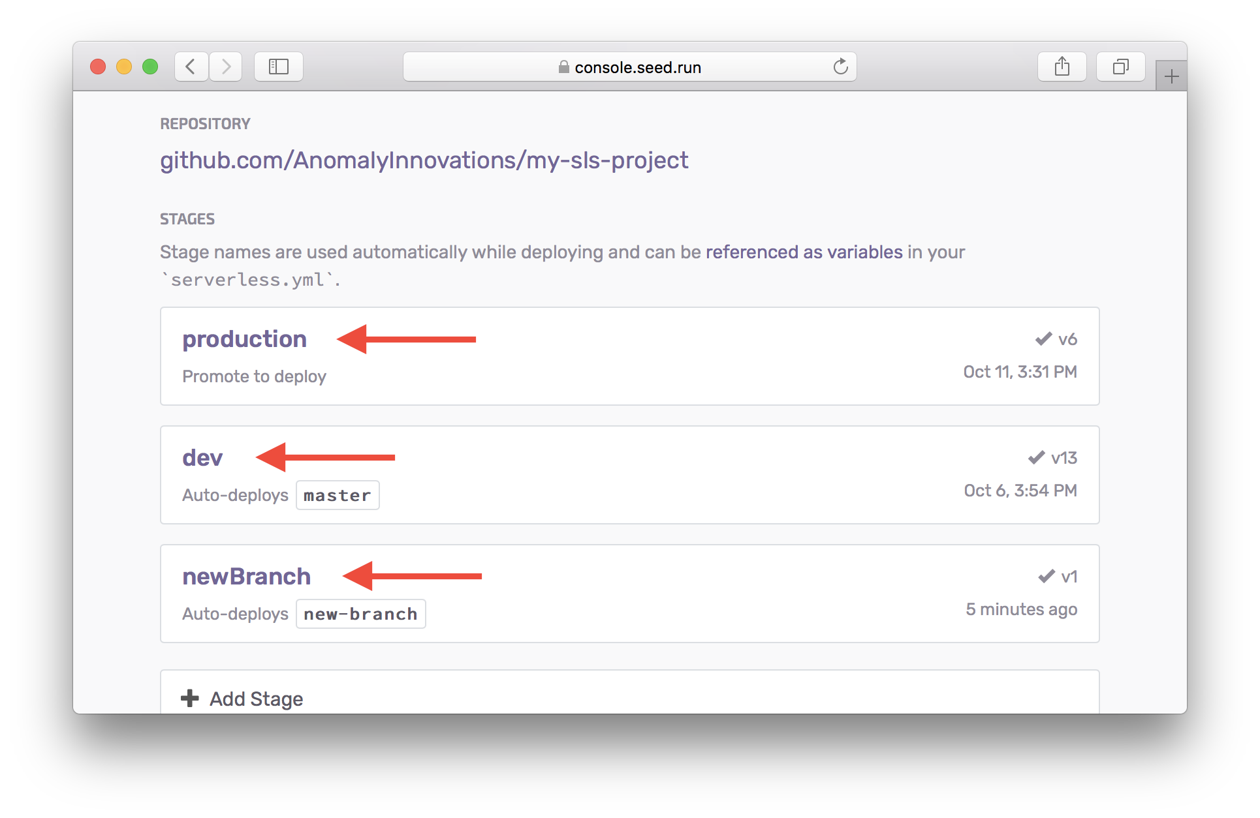
Task: Show all tabs overview
Action: [x=1120, y=67]
